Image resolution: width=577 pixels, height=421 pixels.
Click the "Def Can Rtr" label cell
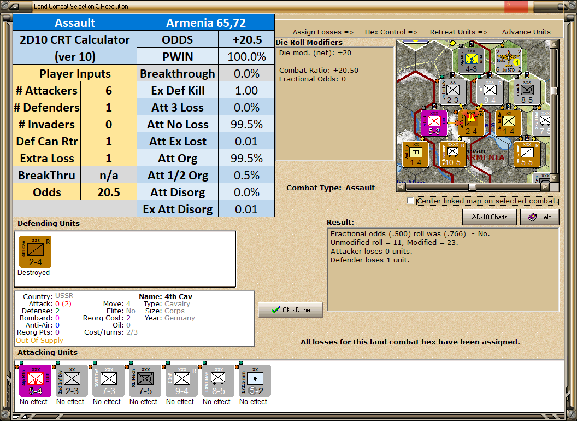click(47, 142)
